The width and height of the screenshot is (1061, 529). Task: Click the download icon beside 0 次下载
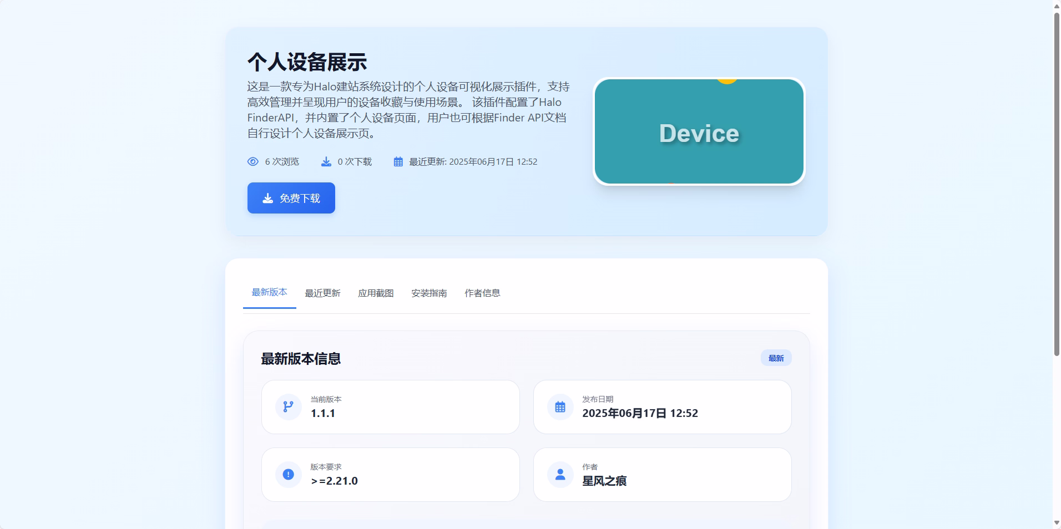point(326,161)
